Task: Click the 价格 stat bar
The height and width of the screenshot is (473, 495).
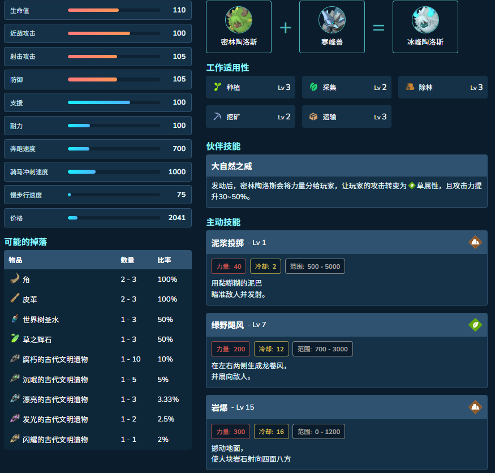Action: pyautogui.click(x=114, y=218)
